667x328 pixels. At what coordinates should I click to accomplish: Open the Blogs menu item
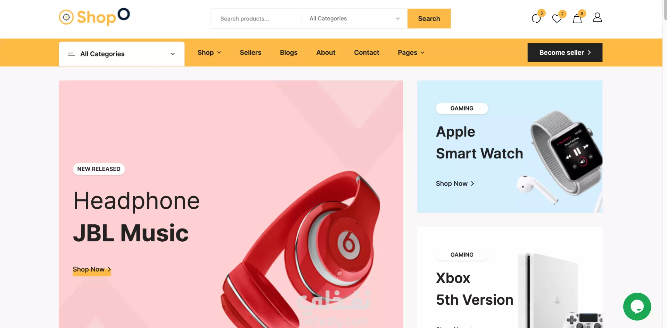289,52
